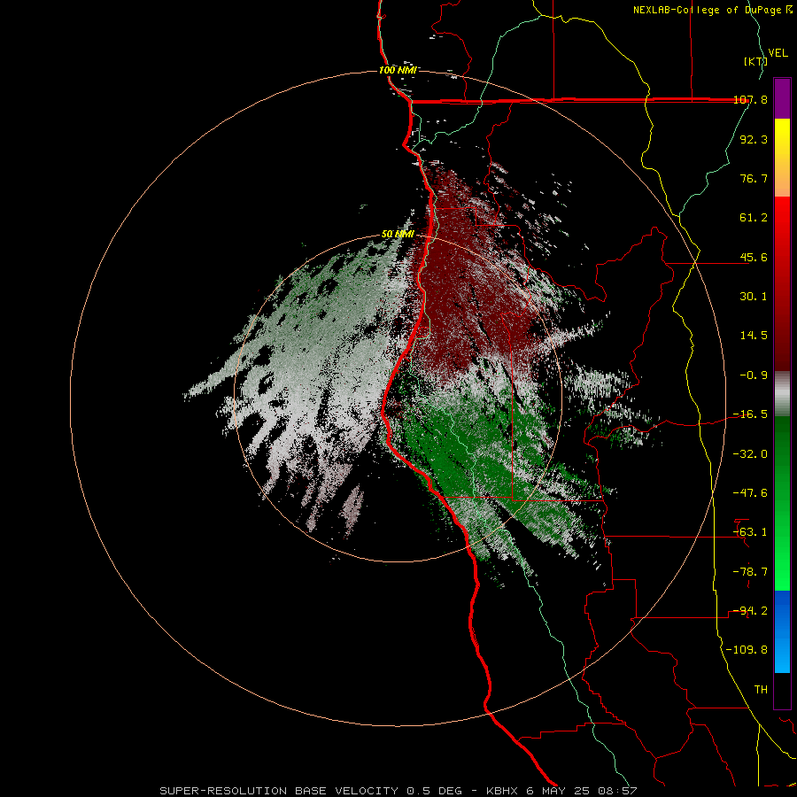Image resolution: width=797 pixels, height=797 pixels.
Task: Click the -32.0 velocity scale value
Action: [x=750, y=454]
